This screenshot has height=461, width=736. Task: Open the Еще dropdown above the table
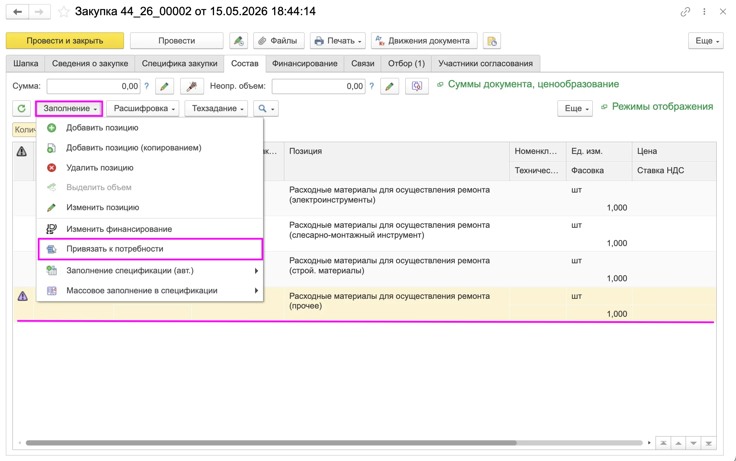coord(575,108)
